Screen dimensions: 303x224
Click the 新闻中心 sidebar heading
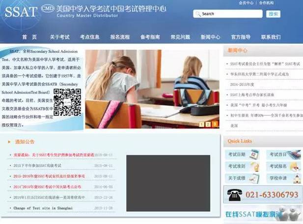point(238,50)
